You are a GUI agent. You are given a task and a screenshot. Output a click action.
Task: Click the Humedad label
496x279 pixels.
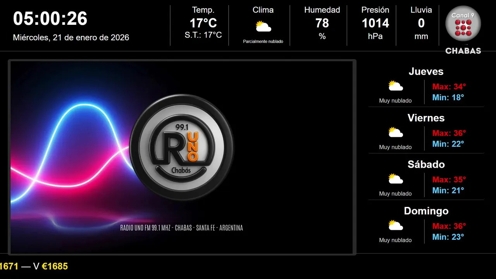pyautogui.click(x=322, y=10)
